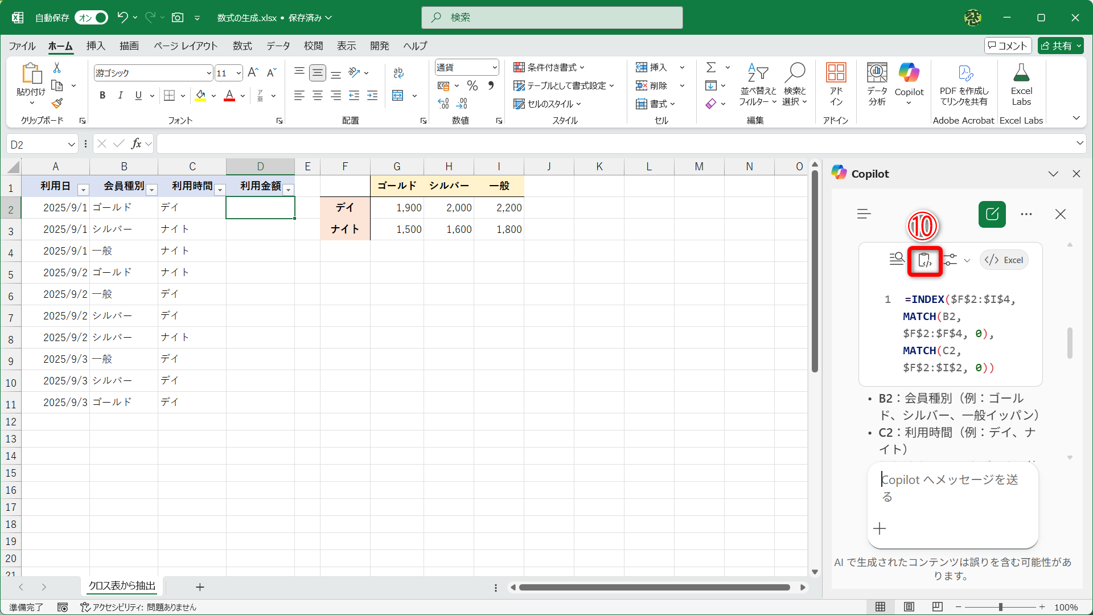
Task: Select the クロス表から抽出 sheet tab
Action: pyautogui.click(x=121, y=586)
